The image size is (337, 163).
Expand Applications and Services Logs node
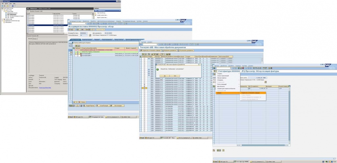click(2, 21)
